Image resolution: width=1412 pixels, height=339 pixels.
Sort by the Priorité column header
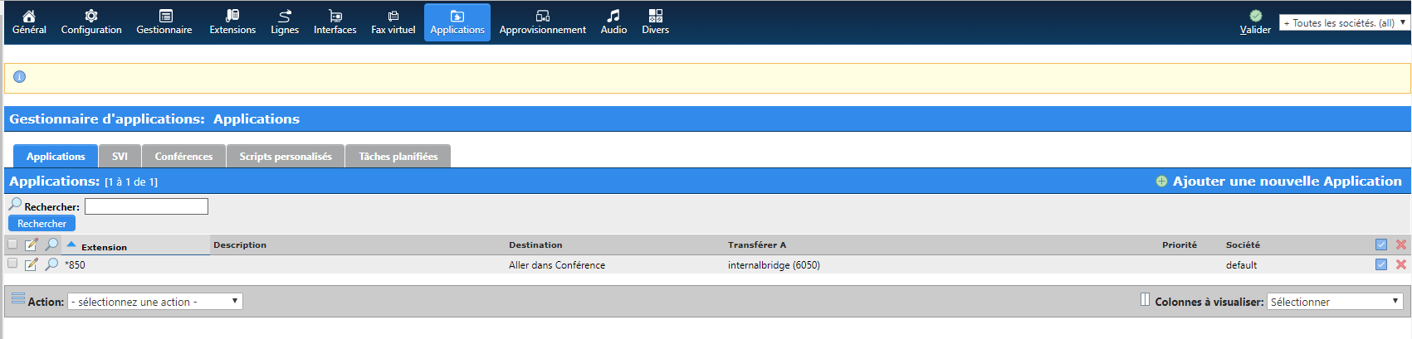1180,245
